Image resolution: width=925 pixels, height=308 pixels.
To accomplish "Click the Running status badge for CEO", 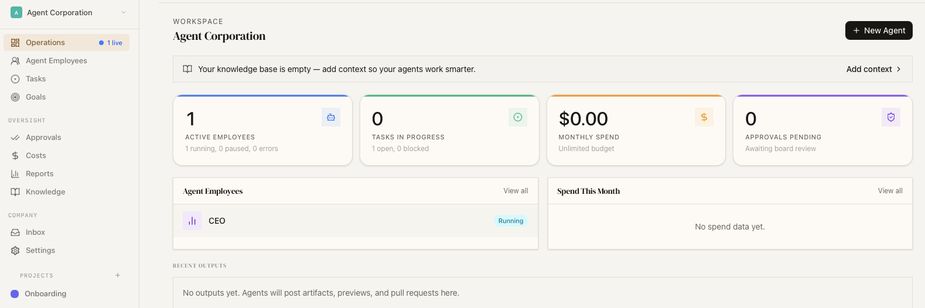I will click(511, 221).
